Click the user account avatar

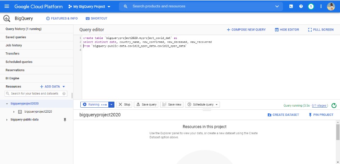pos(331,6)
